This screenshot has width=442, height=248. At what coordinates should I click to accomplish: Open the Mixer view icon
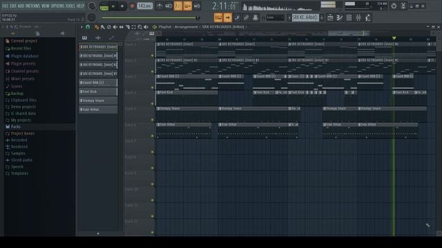(x=358, y=18)
